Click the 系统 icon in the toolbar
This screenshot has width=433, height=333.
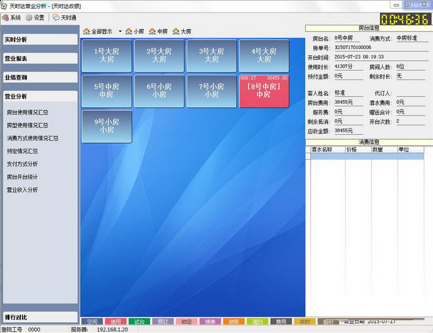5,18
